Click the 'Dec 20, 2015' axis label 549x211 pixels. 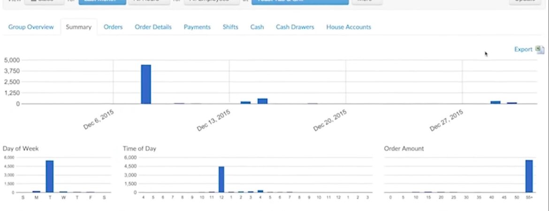(330, 121)
